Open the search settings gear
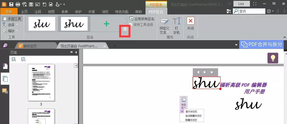The height and width of the screenshot is (124, 287). click(269, 11)
